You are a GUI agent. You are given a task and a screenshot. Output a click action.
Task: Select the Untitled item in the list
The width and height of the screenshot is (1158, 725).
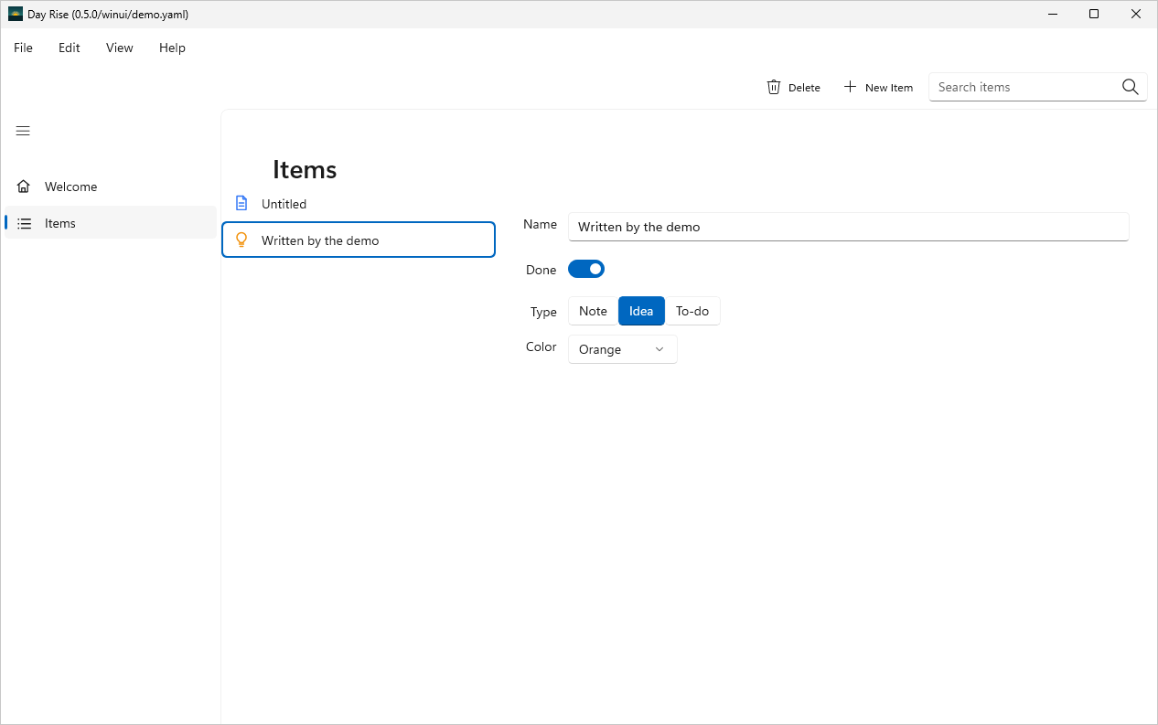click(359, 203)
